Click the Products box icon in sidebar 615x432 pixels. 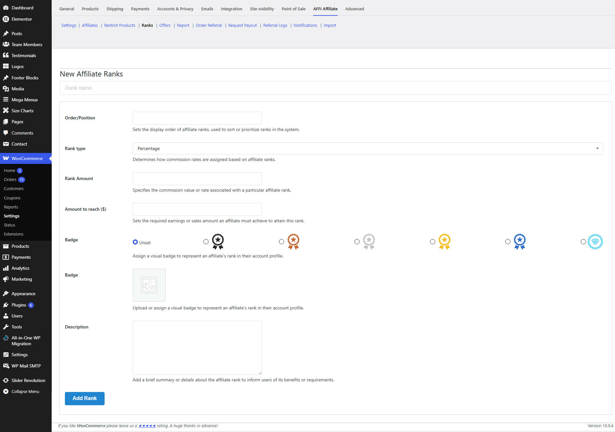tap(6, 246)
